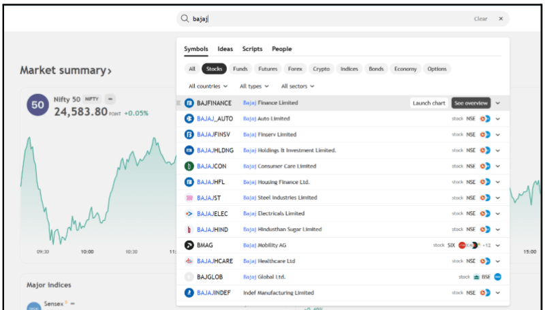Click the BSE exchange icon on BAJGLOB row
This screenshot has width=545, height=310.
(476, 277)
